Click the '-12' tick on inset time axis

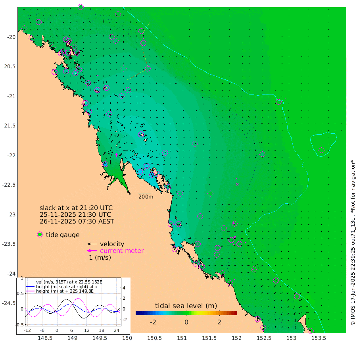tap(27, 330)
